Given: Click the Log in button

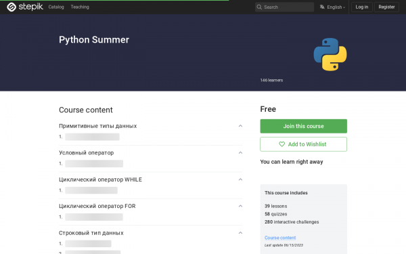Looking at the screenshot, I should pyautogui.click(x=362, y=7).
